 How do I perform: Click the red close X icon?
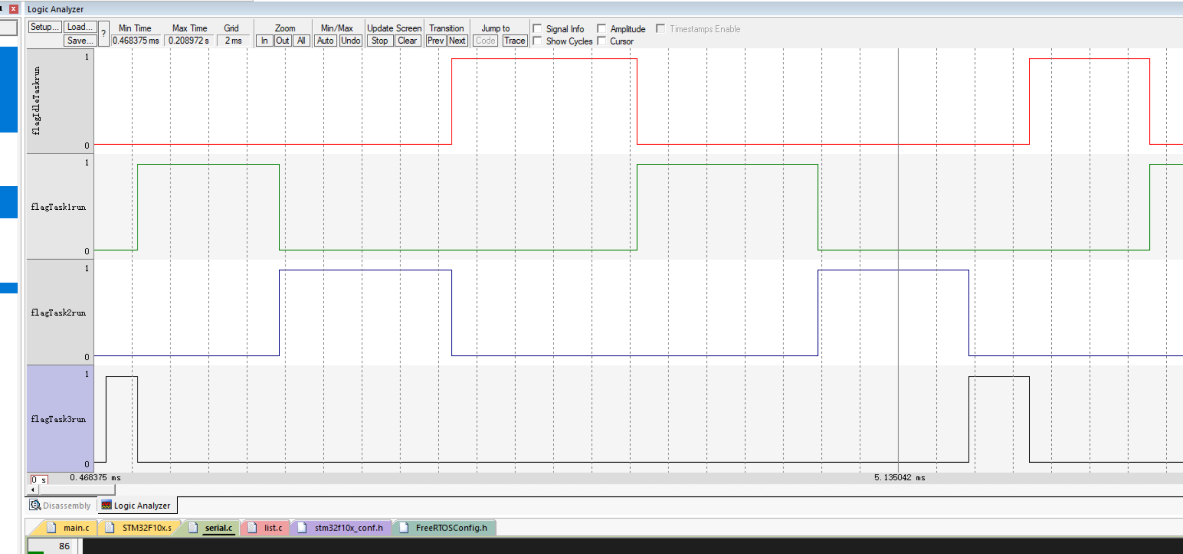coord(14,9)
